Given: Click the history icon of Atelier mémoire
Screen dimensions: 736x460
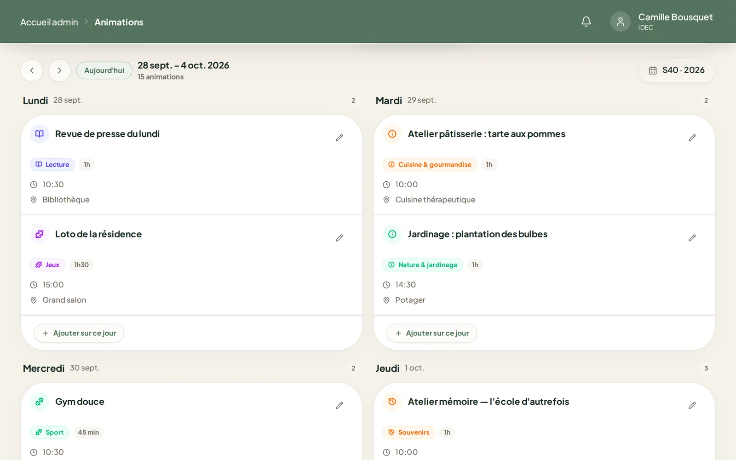Looking at the screenshot, I should tap(392, 402).
